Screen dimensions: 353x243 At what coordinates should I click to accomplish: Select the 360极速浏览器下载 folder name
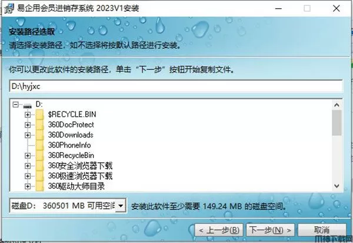80,176
